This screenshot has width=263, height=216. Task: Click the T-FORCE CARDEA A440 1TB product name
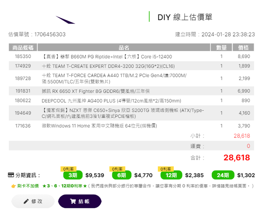(114, 79)
